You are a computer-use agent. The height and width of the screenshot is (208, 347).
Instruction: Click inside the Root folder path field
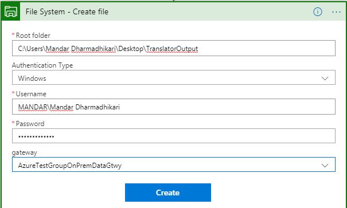174,48
